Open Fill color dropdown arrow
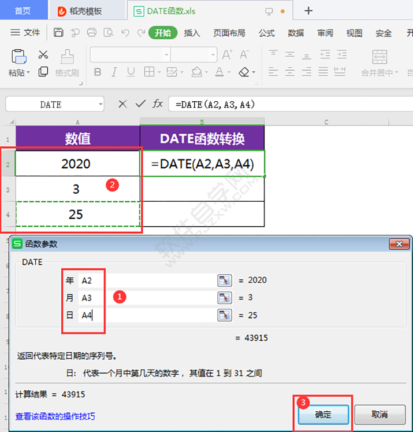 click(206, 72)
